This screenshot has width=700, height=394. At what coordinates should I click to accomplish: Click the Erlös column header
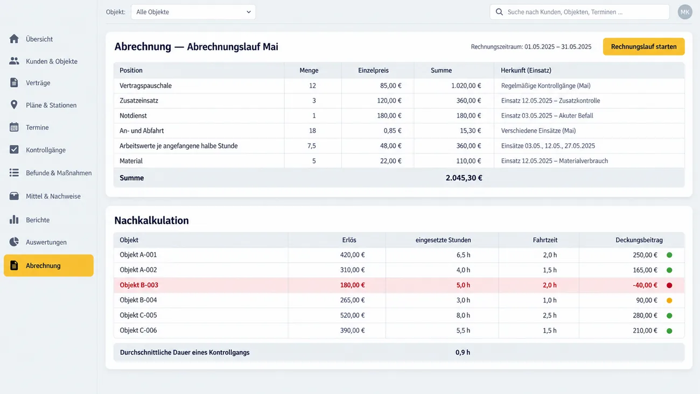pos(349,240)
